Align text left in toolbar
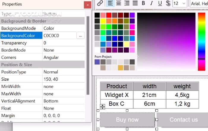Image resolution: width=208 pixels, height=131 pixels. [110, 3]
